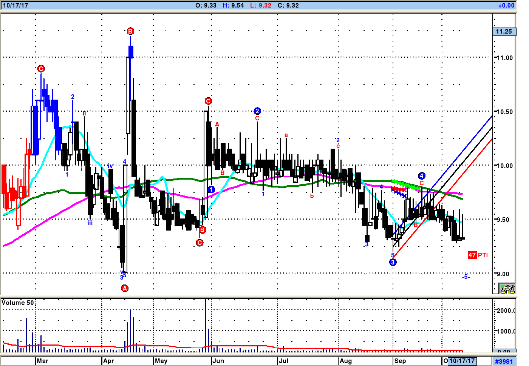Click the #3981 symbol label
The height and width of the screenshot is (366, 529).
pyautogui.click(x=504, y=361)
